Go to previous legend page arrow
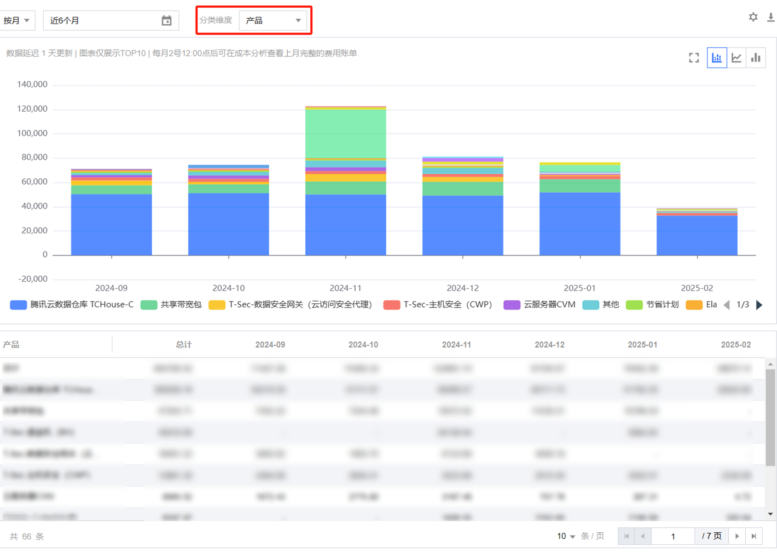The image size is (777, 552). pos(727,305)
